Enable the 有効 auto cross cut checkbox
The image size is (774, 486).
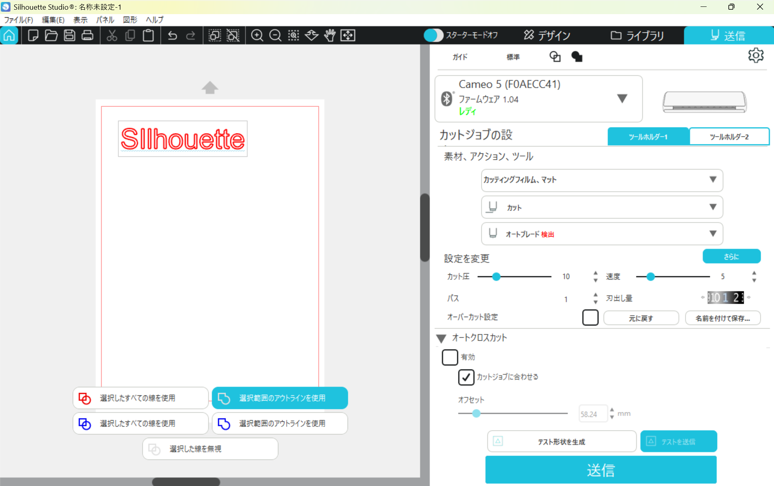450,357
